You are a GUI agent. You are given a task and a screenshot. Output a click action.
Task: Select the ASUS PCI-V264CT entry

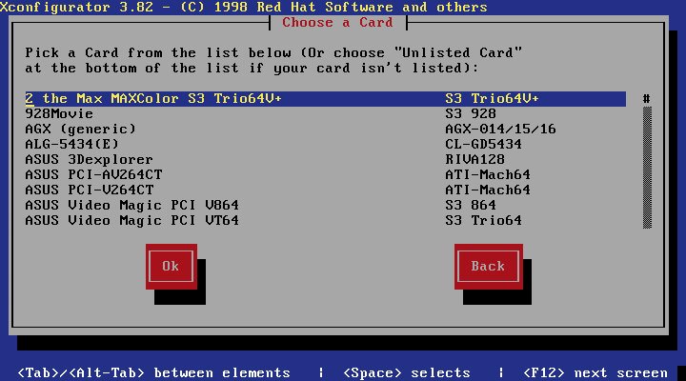[x=326, y=190]
